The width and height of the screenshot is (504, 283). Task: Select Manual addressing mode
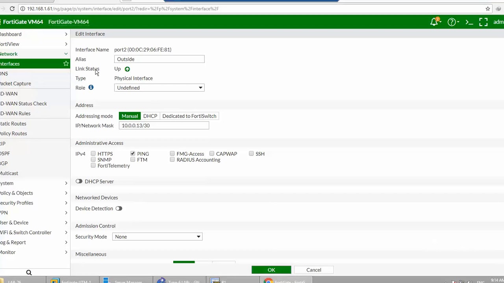click(x=130, y=116)
